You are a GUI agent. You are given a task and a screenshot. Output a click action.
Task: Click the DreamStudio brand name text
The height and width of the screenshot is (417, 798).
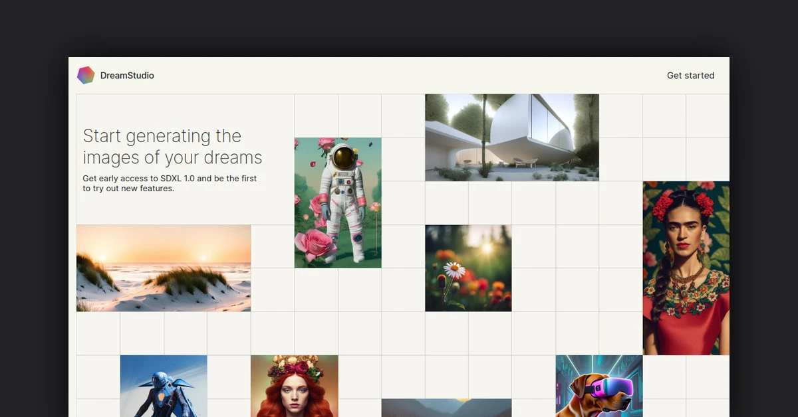click(127, 76)
